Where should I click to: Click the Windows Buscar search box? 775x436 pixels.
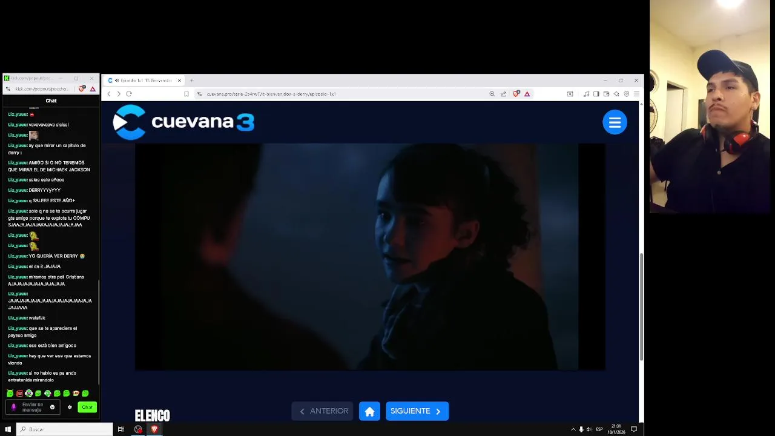pyautogui.click(x=65, y=429)
